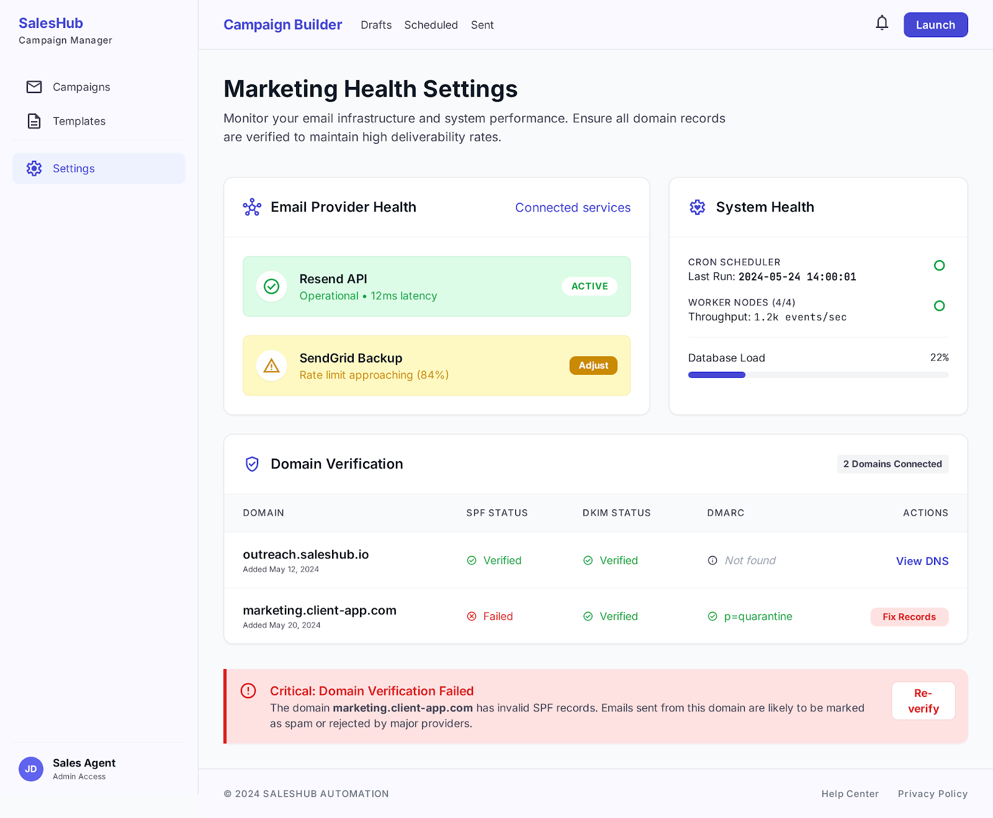Open the Connected services link
The width and height of the screenshot is (993, 818).
tap(573, 207)
